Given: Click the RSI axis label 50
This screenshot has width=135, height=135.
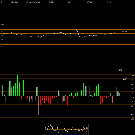Looking at the screenshot, I should click(x=2, y=35).
